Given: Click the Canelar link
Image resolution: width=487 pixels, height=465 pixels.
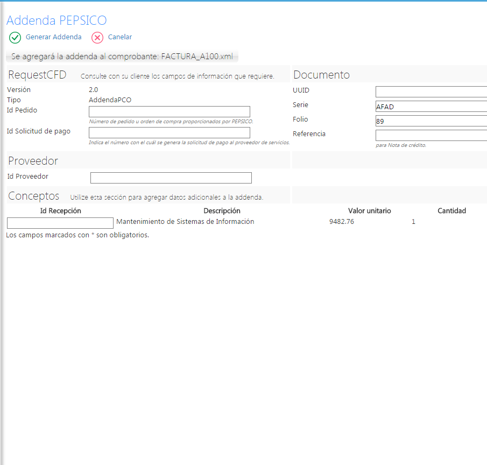Looking at the screenshot, I should [x=120, y=37].
